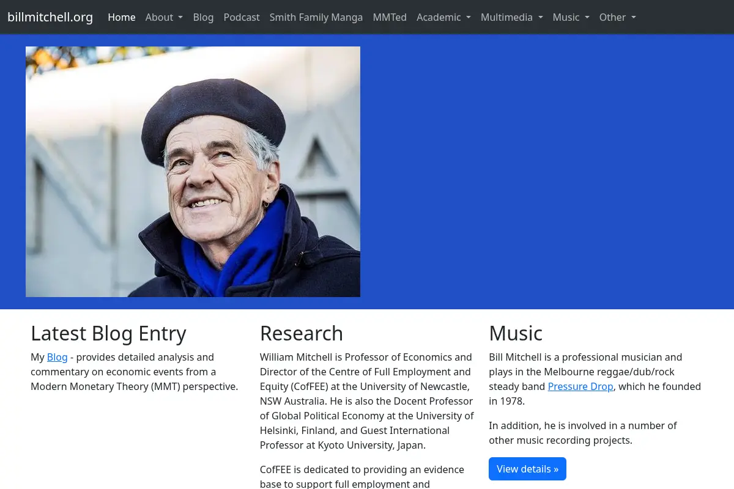Select the Latest Blog Entry heading
Screen dimensions: 734x489
[108, 333]
